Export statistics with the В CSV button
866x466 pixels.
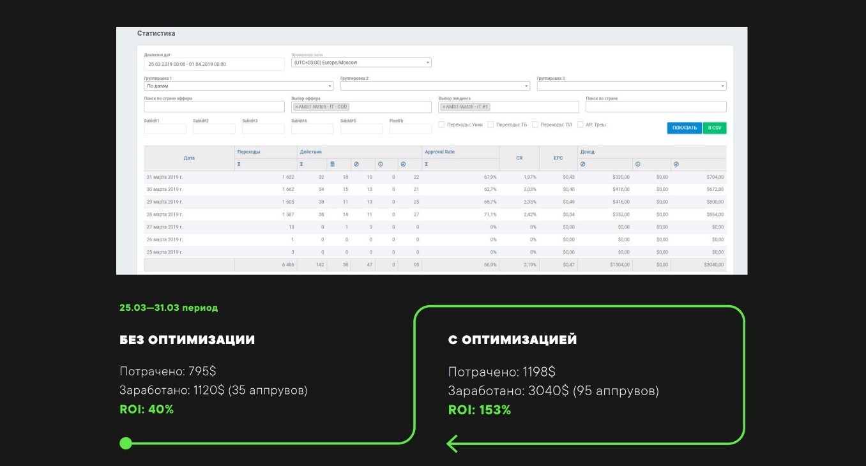tap(715, 128)
